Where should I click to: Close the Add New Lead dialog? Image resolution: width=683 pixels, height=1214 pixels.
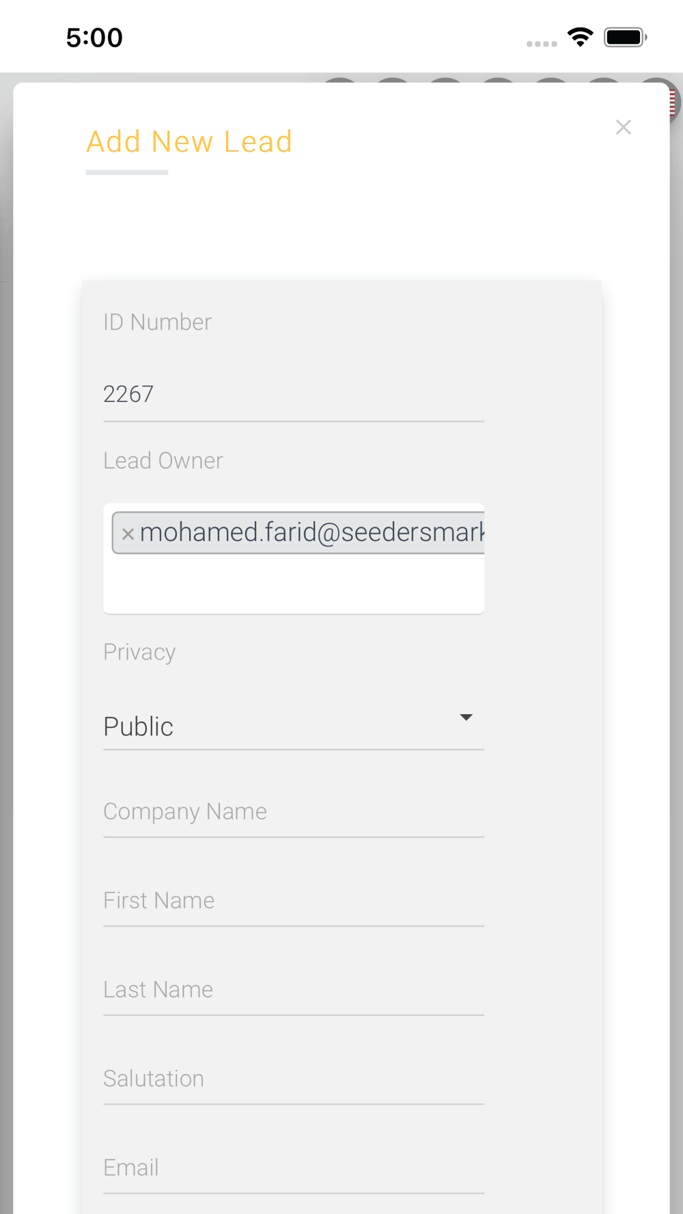point(623,127)
